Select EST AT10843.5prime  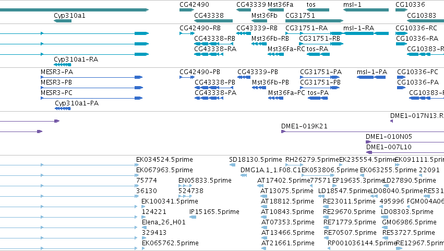coord(263,217)
